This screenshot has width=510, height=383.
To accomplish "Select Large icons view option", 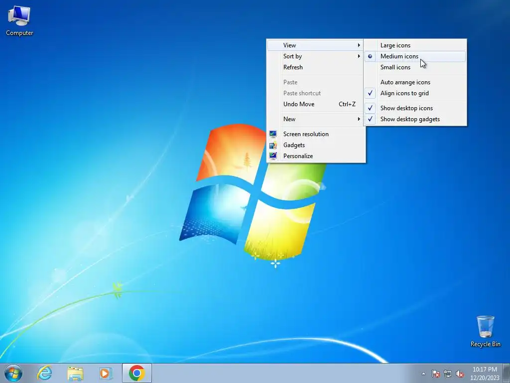I will 415,45.
